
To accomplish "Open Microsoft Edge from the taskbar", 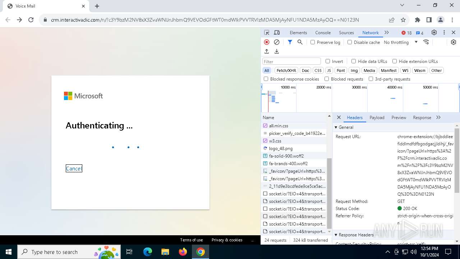I will 148,252.
